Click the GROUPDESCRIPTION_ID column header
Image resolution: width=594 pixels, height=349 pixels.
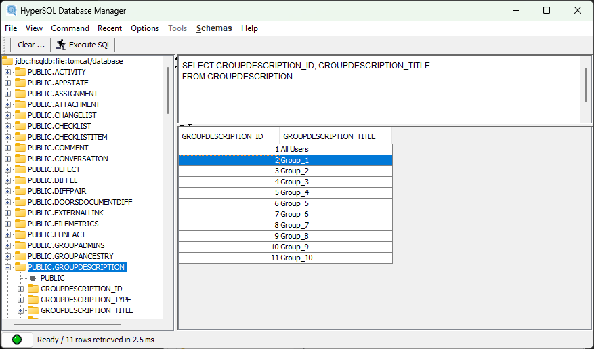[229, 136]
